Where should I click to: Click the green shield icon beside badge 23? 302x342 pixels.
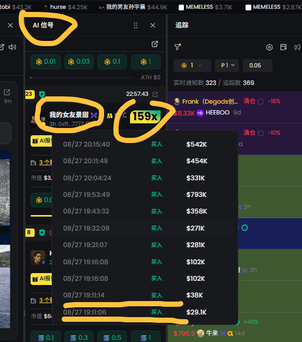click(x=42, y=94)
